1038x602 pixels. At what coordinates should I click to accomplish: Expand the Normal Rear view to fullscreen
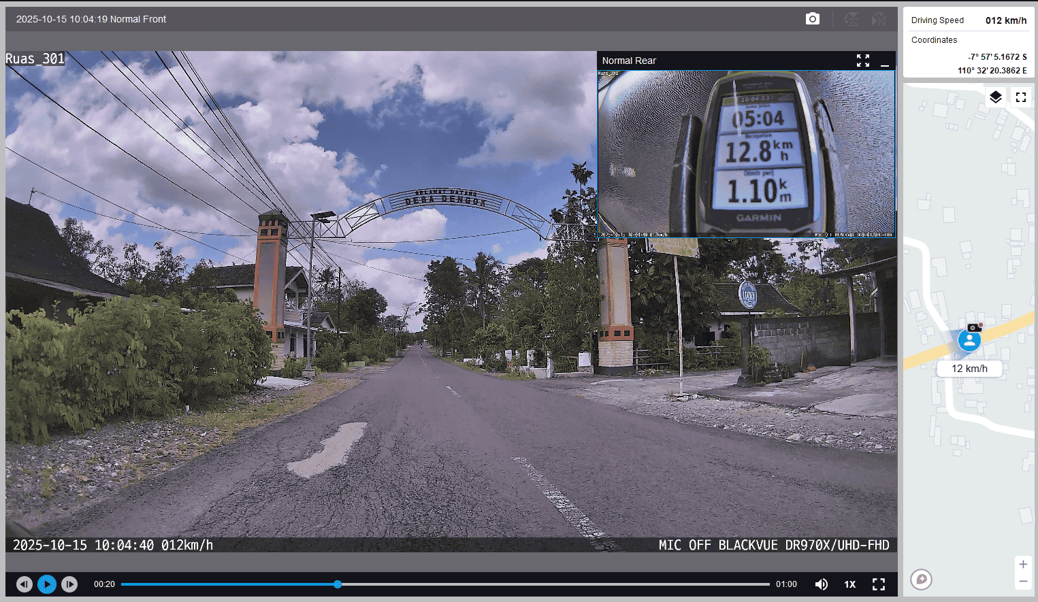863,61
